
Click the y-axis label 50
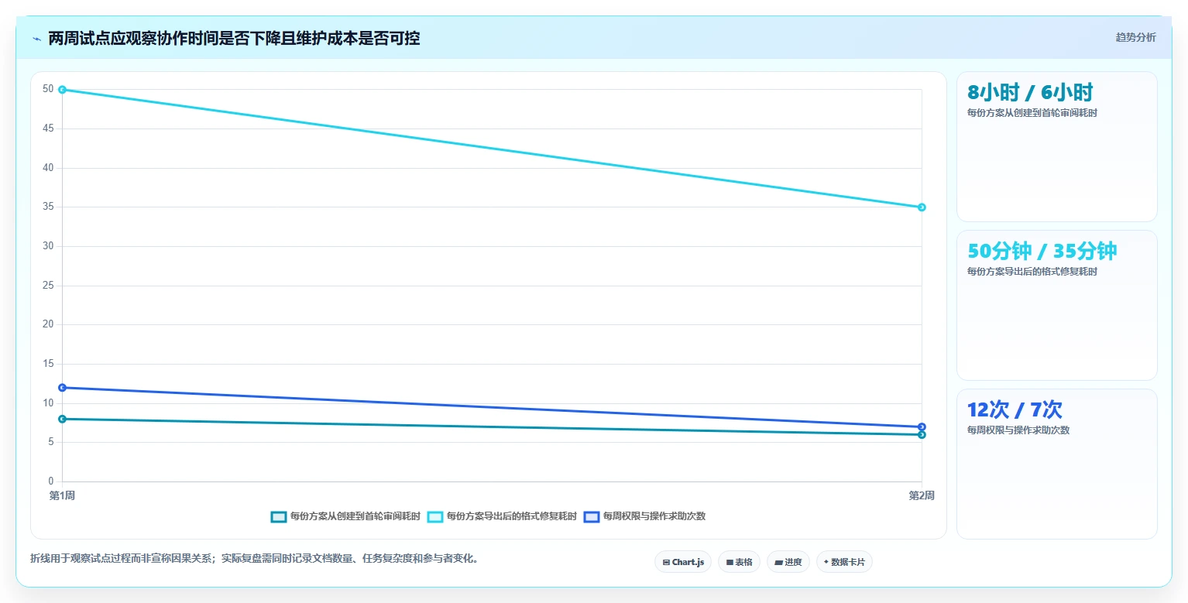tap(48, 89)
